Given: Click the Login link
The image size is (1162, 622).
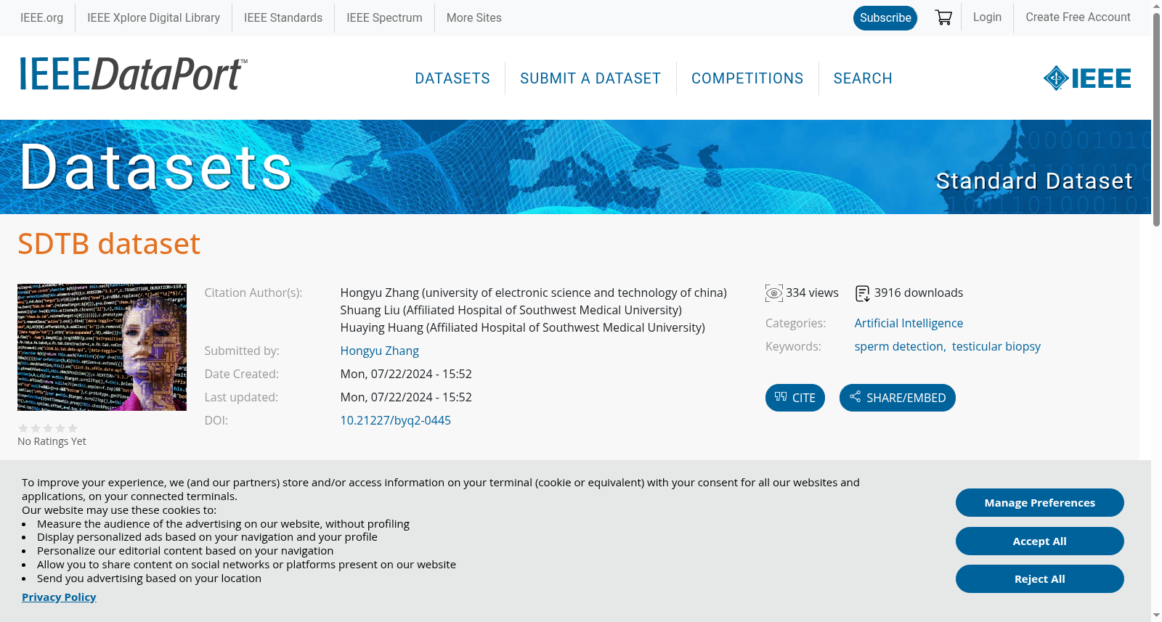Looking at the screenshot, I should 987,17.
